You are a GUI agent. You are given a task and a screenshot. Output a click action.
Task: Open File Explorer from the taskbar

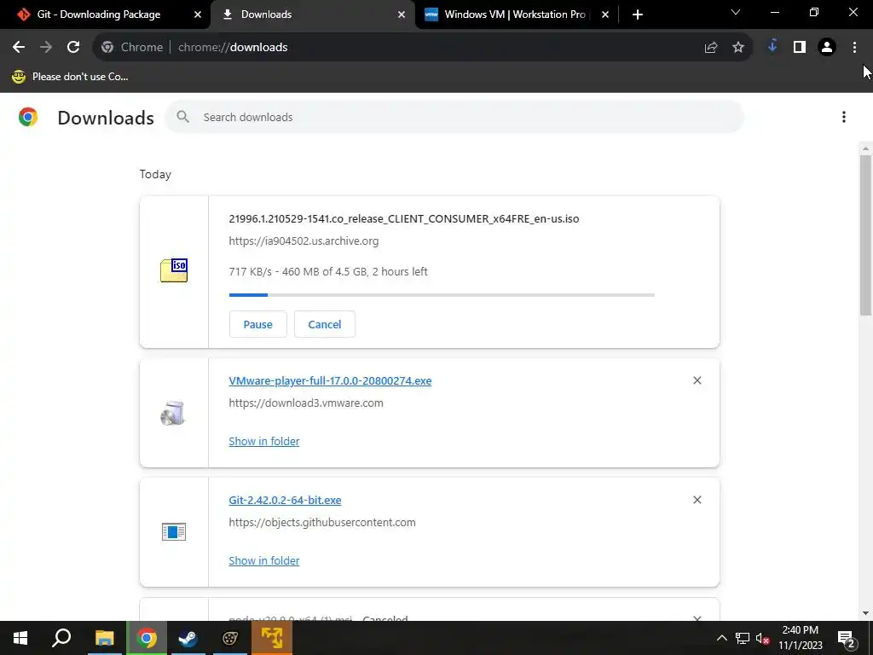104,638
